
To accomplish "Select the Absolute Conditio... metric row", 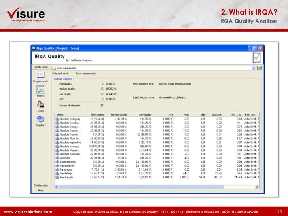I will point(157,123).
